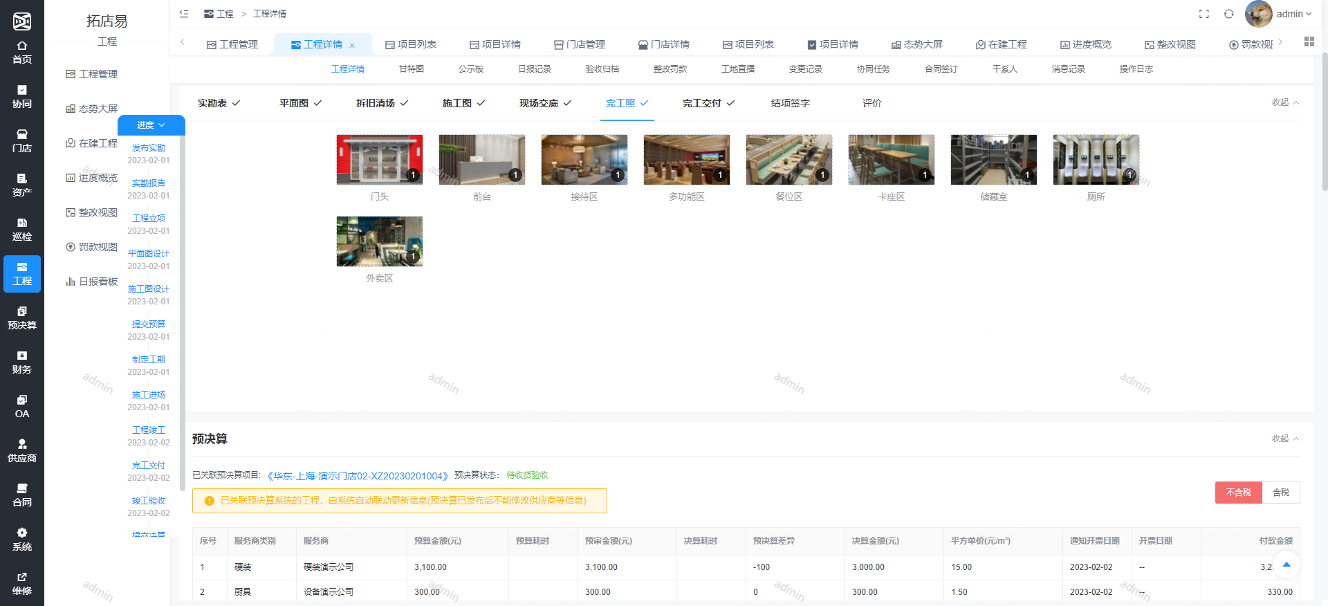Switch to the 含税 tax option

click(1281, 493)
